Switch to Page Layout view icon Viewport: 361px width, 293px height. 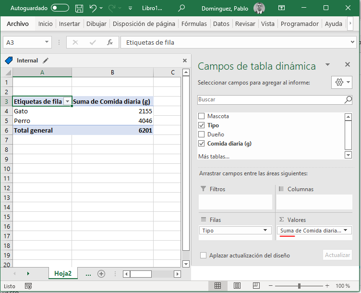237,286
